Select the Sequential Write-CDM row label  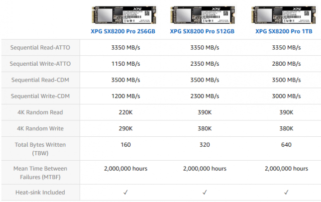[x=40, y=96]
